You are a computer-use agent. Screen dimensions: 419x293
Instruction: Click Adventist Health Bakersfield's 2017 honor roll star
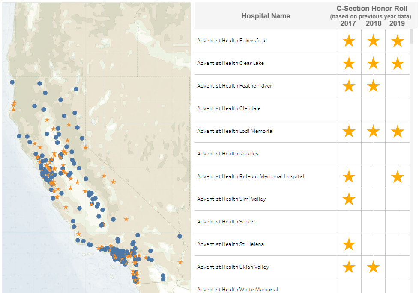(x=349, y=41)
